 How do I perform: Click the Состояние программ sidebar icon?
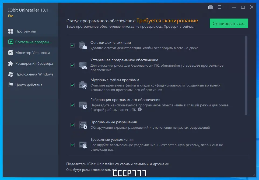[x=11, y=42]
